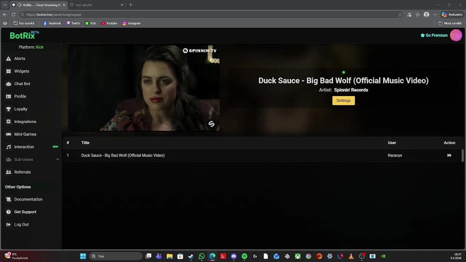Click the Windows taskbar Hae search box
Viewport: 466px width, 262px height.
pos(116,256)
